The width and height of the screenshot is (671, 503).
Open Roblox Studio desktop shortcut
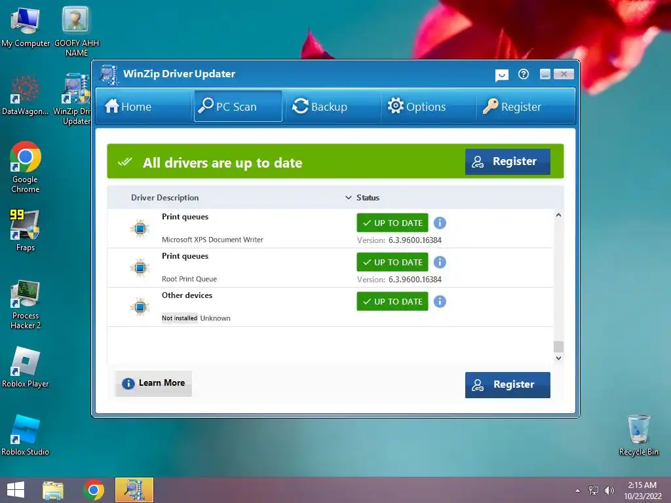[26, 435]
